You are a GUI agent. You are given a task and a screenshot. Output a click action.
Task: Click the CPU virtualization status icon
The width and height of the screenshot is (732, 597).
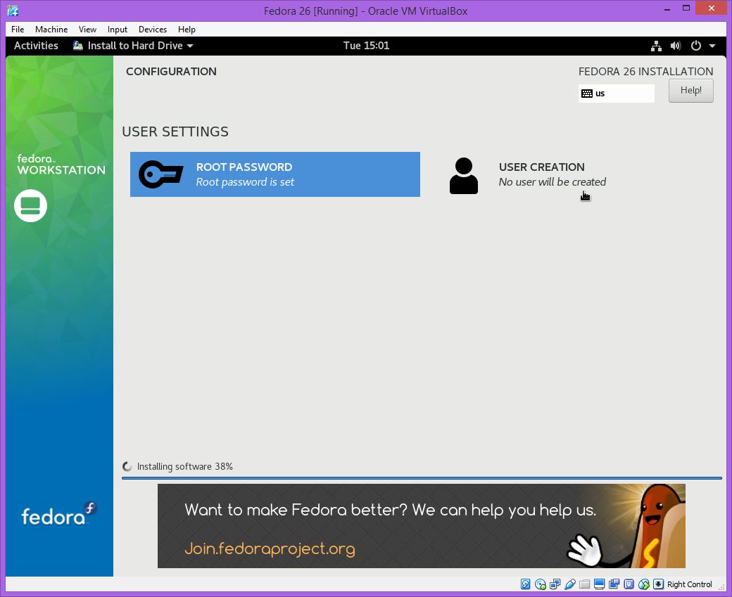pos(629,584)
